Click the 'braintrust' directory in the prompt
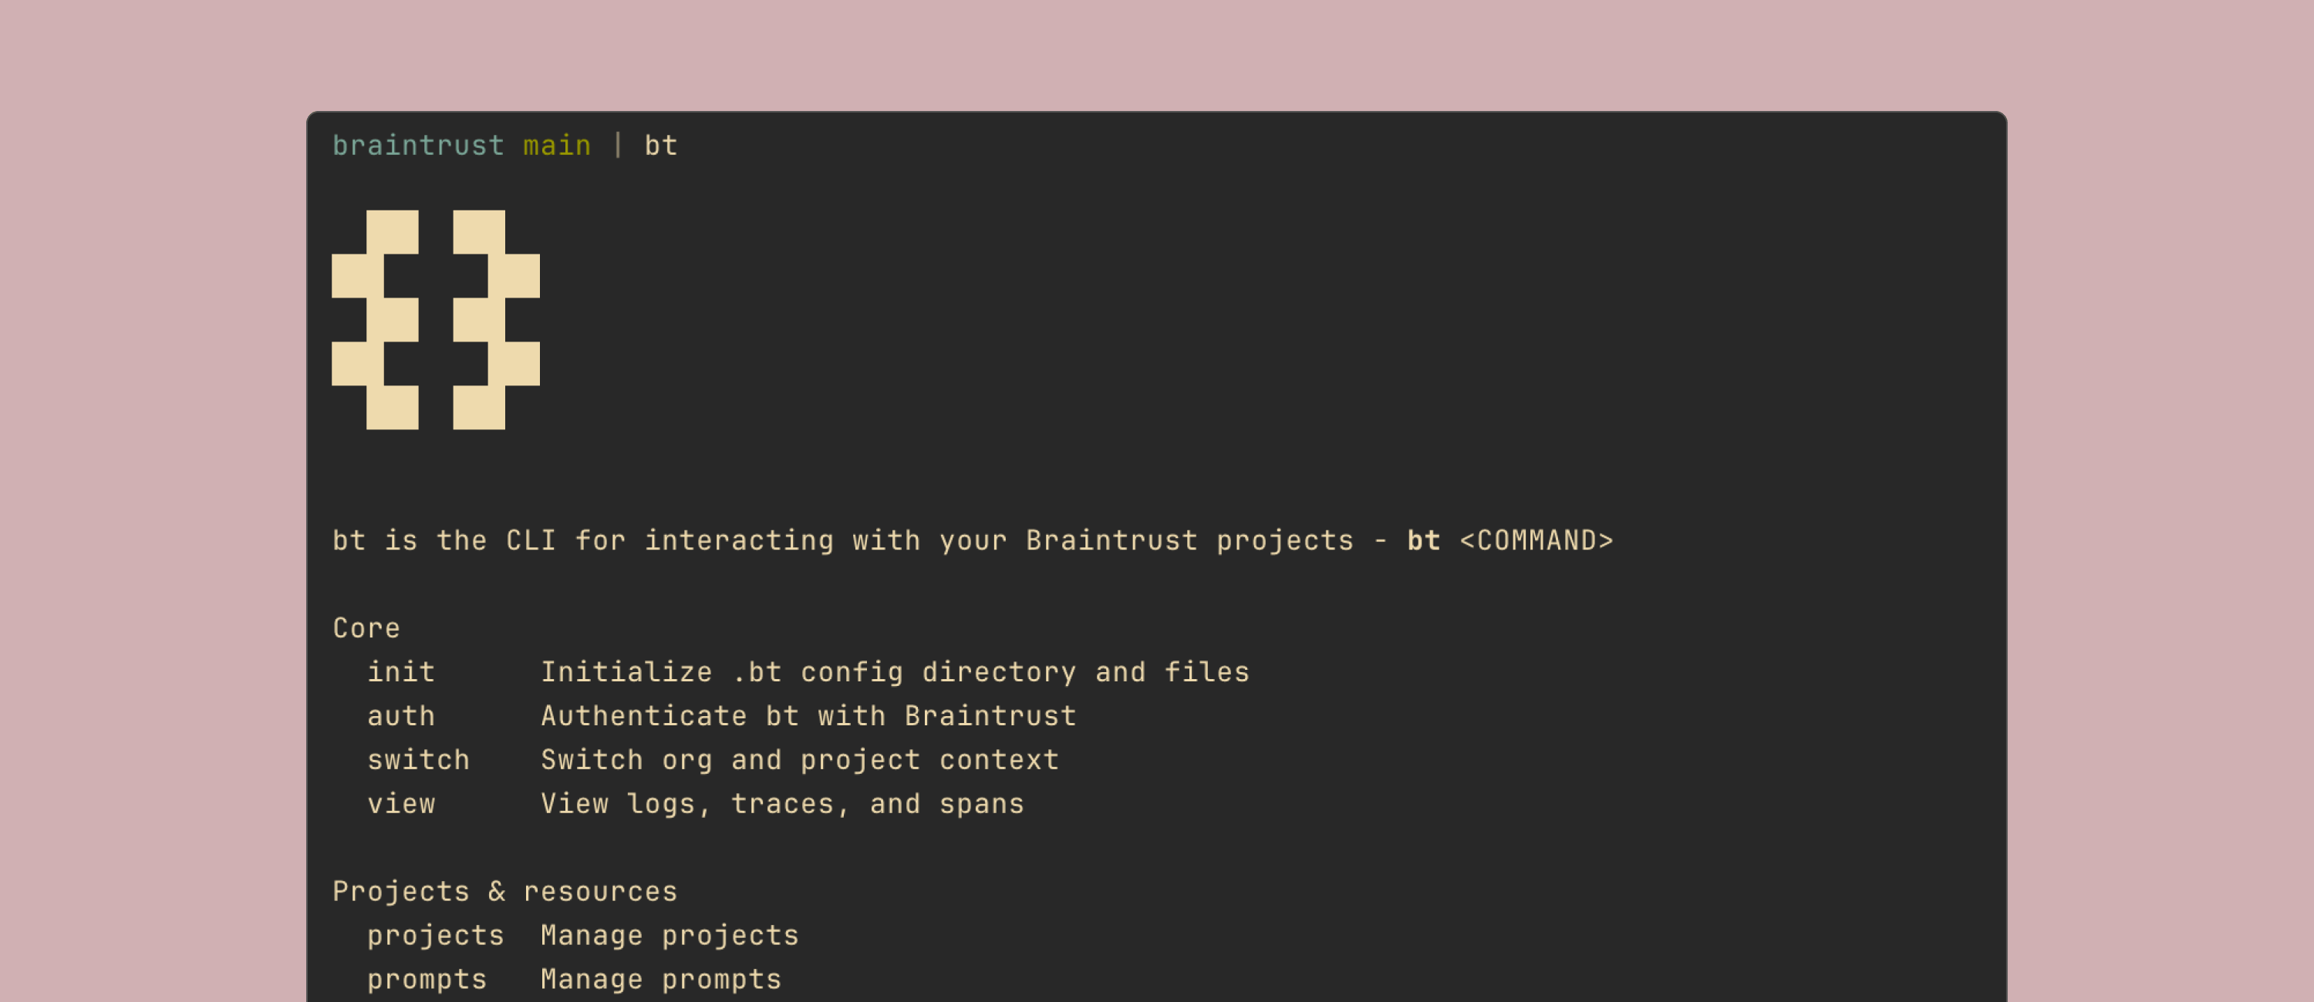The width and height of the screenshot is (2314, 1002). pos(418,146)
